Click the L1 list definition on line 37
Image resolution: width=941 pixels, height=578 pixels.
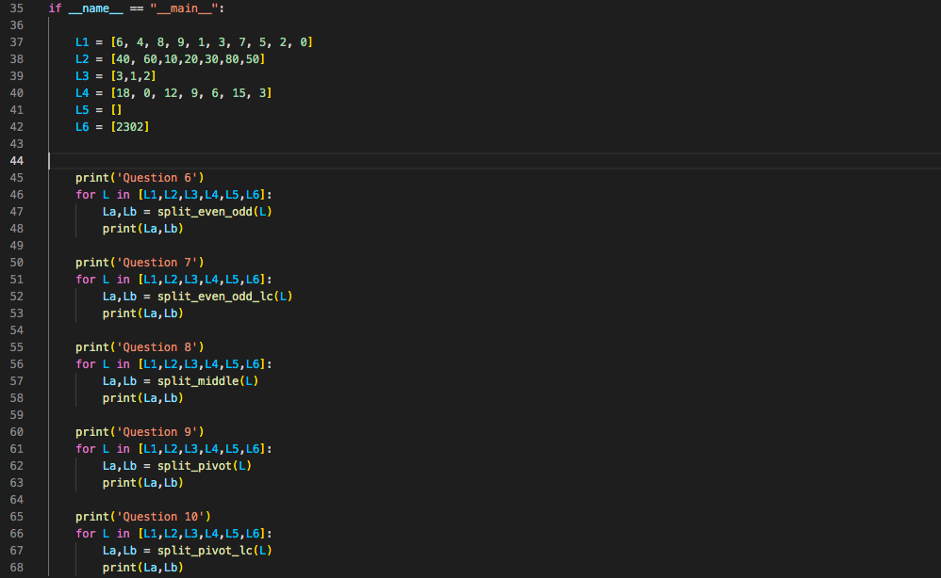coord(211,41)
